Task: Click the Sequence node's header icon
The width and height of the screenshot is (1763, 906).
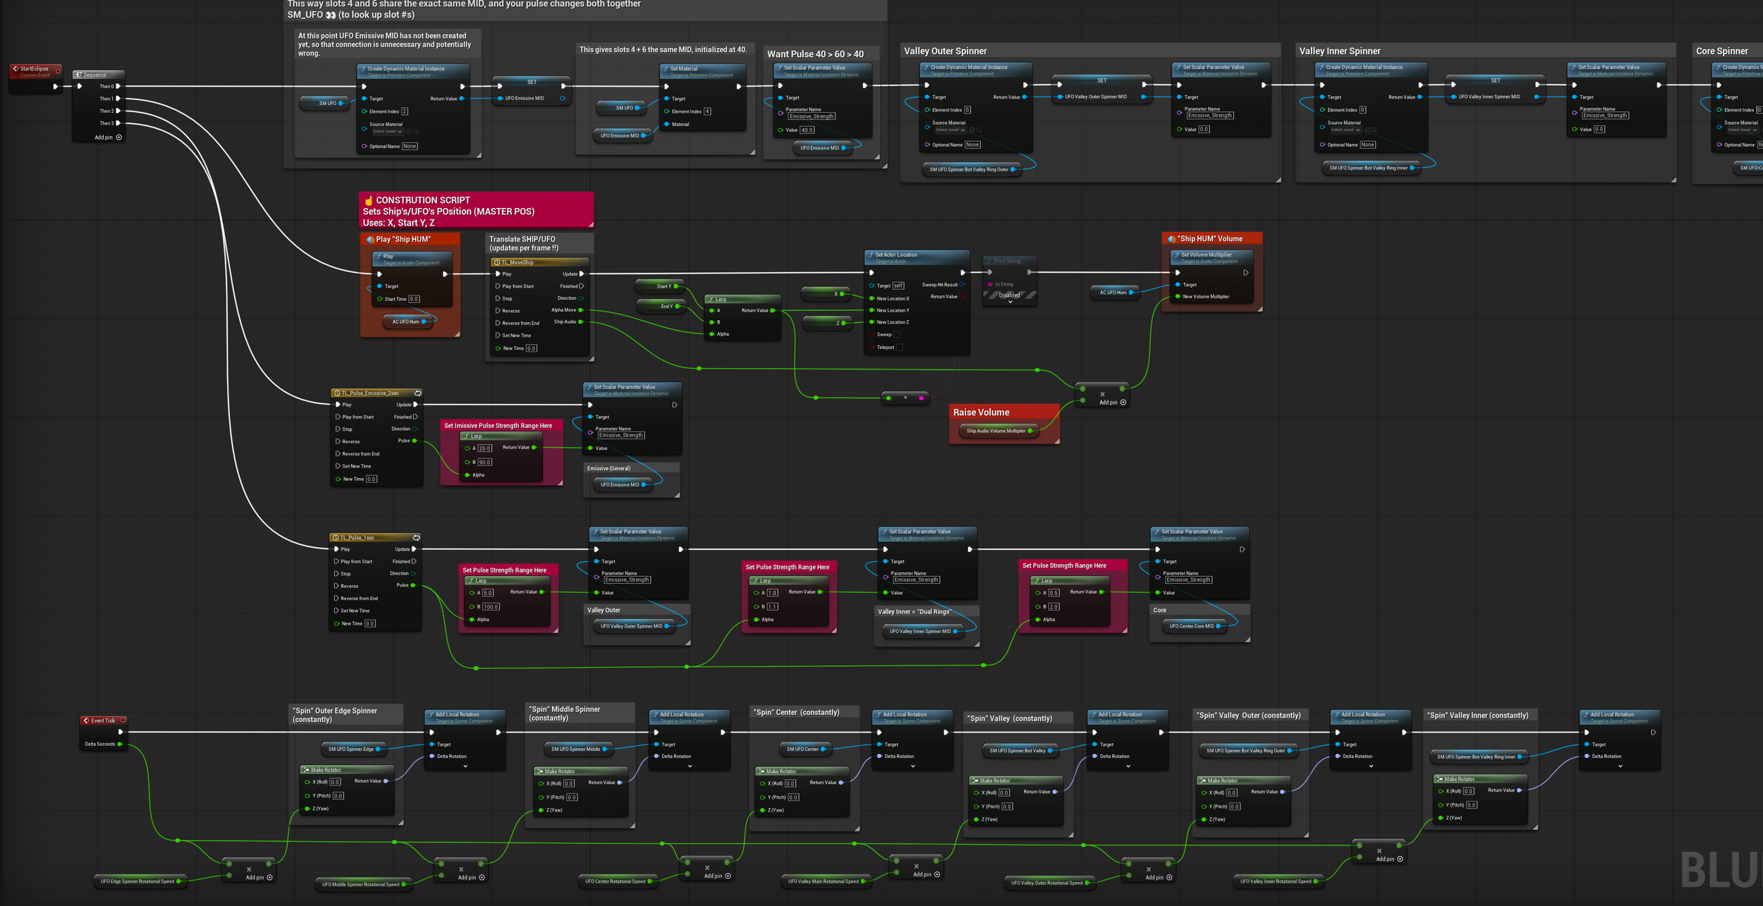Action: click(78, 75)
